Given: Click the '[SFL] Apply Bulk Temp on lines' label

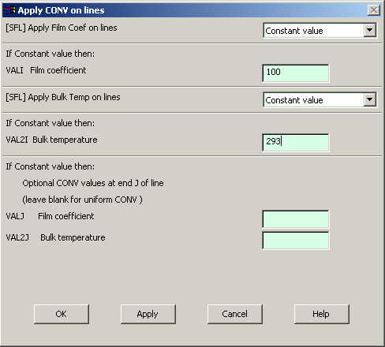Looking at the screenshot, I should click(x=63, y=97).
